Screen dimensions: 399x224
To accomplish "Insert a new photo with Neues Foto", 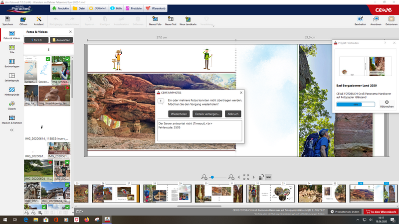I will click(156, 20).
